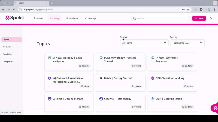This screenshot has height=122, width=218.
Task: Go back in the browser
Action: [x=3, y=9]
